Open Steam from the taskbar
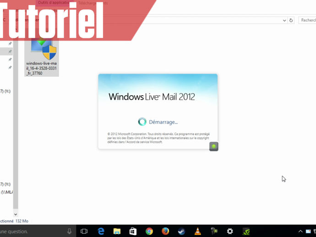The image size is (316, 237). click(181, 231)
